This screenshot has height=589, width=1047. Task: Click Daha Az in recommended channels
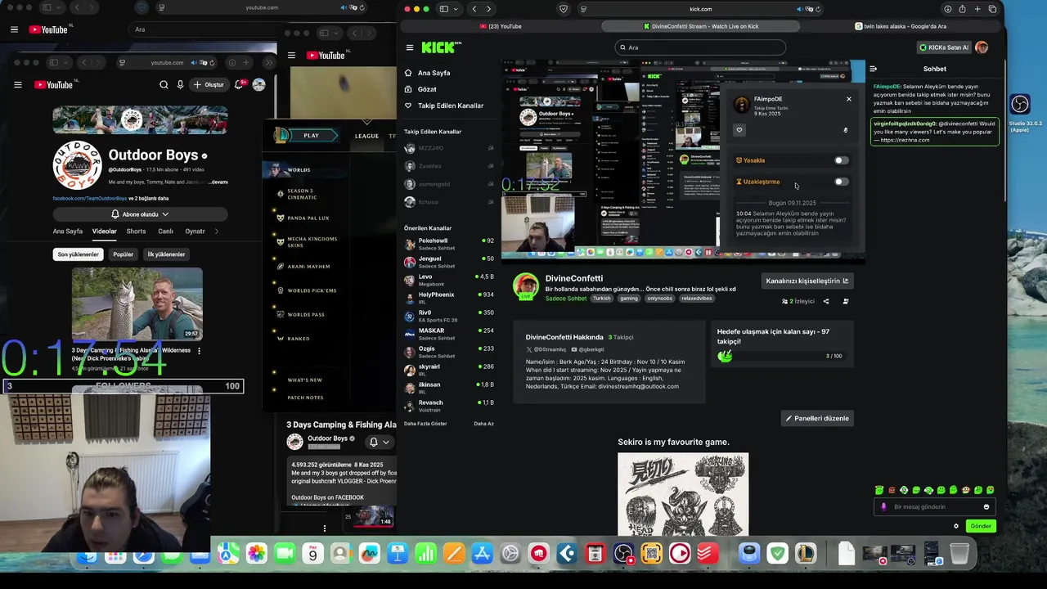pyautogui.click(x=483, y=424)
